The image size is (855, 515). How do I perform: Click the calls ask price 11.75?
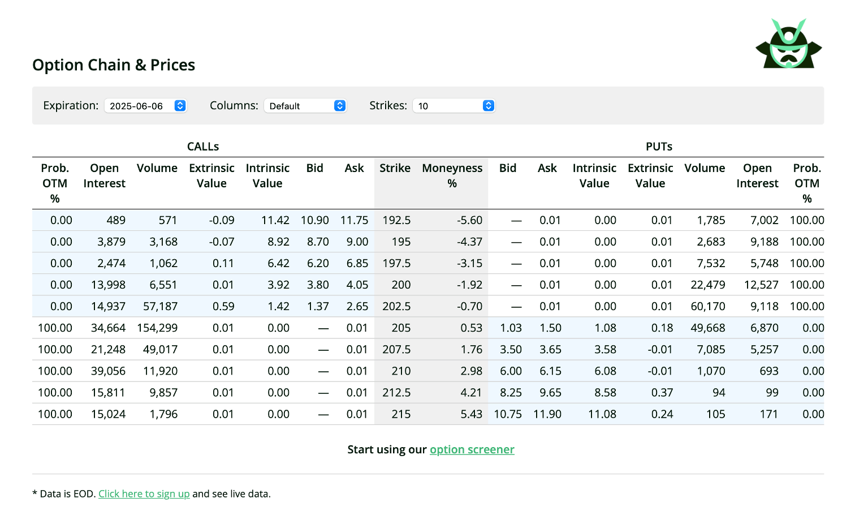(354, 220)
